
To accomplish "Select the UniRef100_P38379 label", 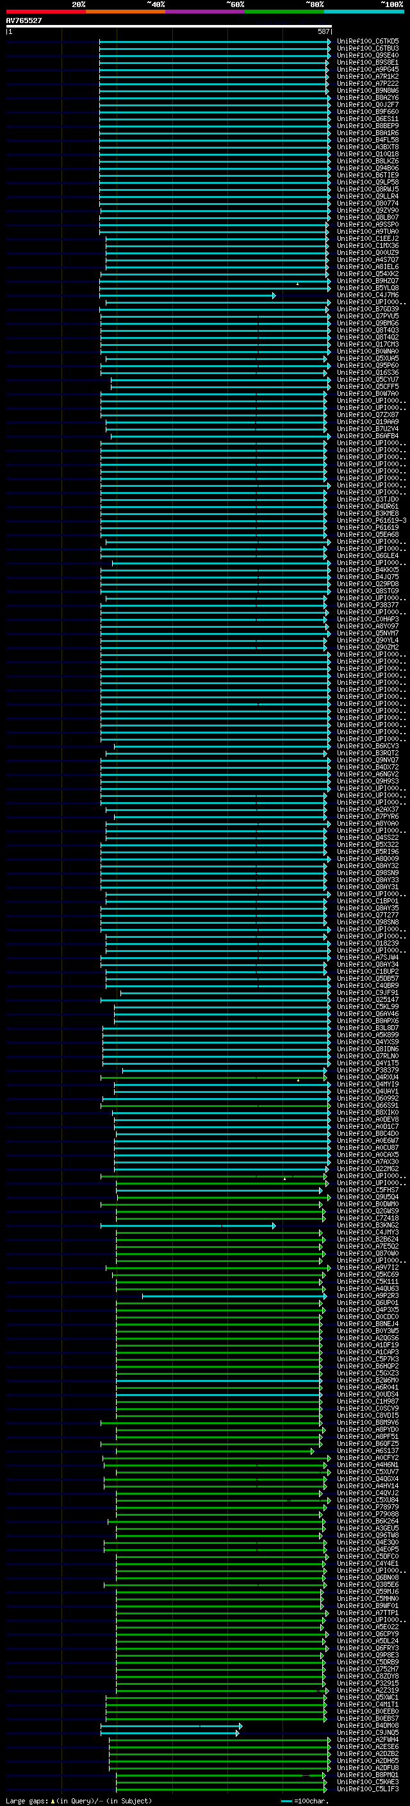I will (368, 1070).
